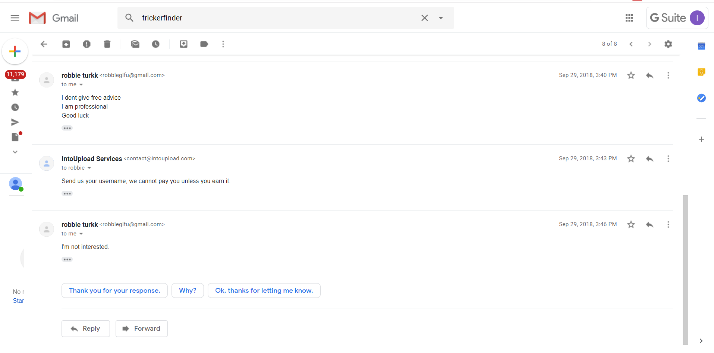Open Google Calendar in the side panel
Image resolution: width=714 pixels, height=353 pixels.
[701, 46]
